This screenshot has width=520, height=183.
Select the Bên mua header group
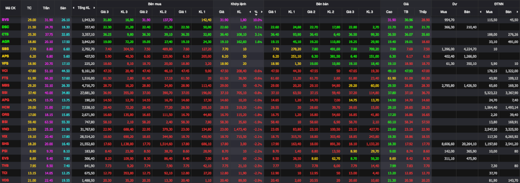coord(154,4)
